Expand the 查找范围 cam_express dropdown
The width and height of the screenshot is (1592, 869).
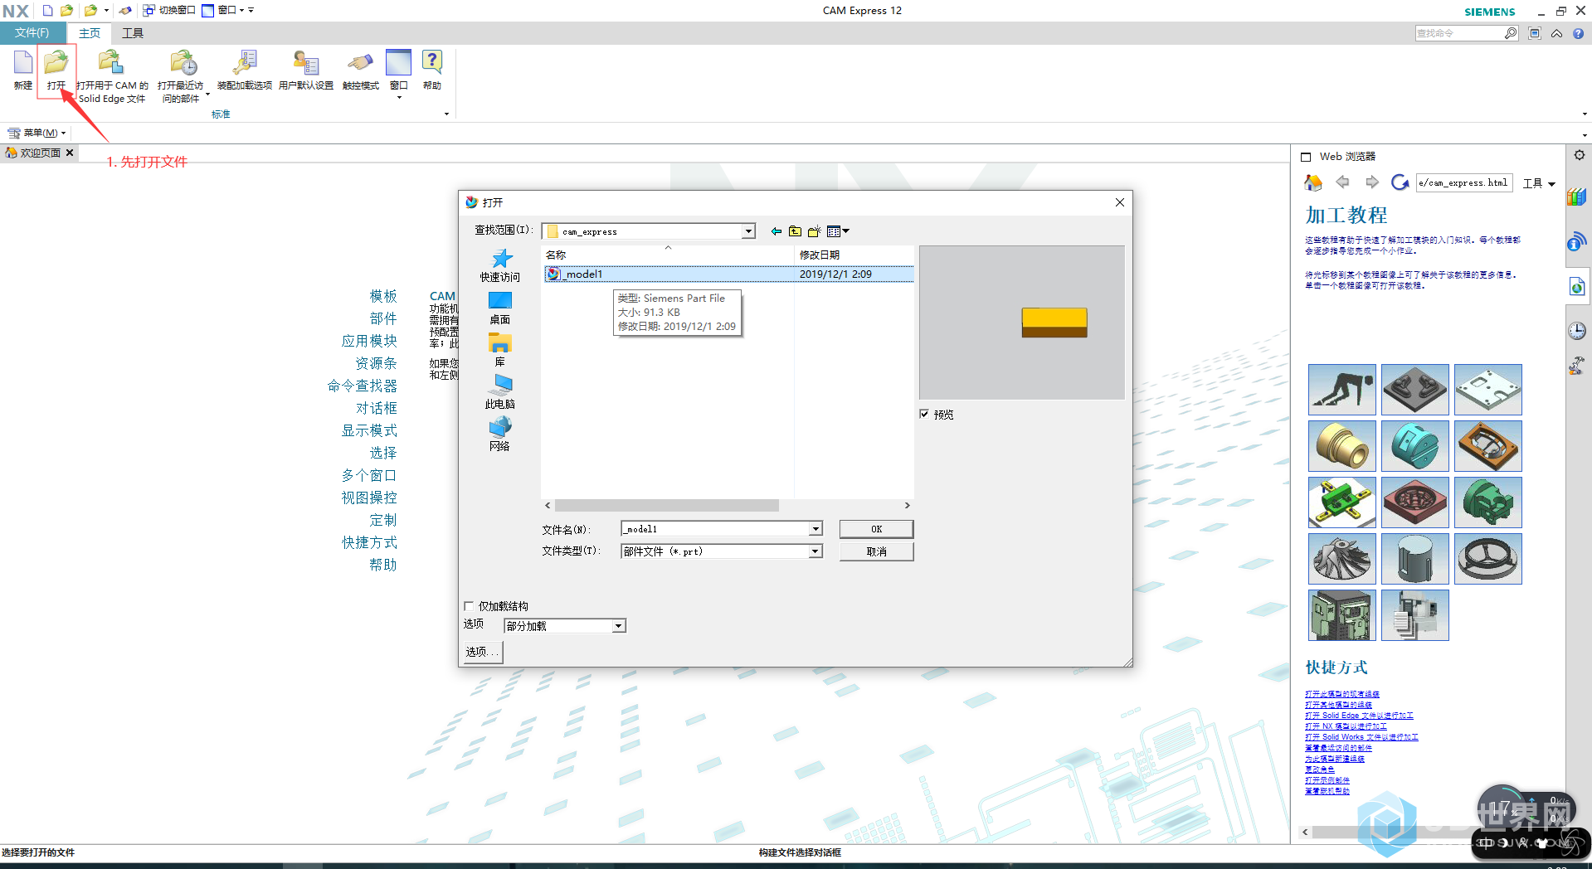point(748,231)
